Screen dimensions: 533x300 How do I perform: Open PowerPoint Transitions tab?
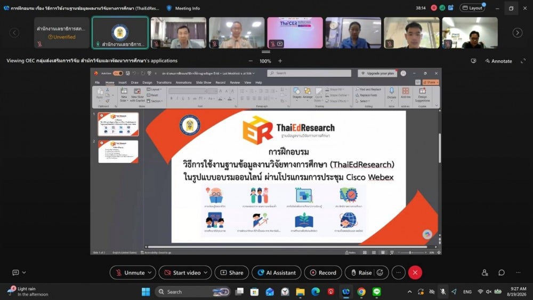164,82
